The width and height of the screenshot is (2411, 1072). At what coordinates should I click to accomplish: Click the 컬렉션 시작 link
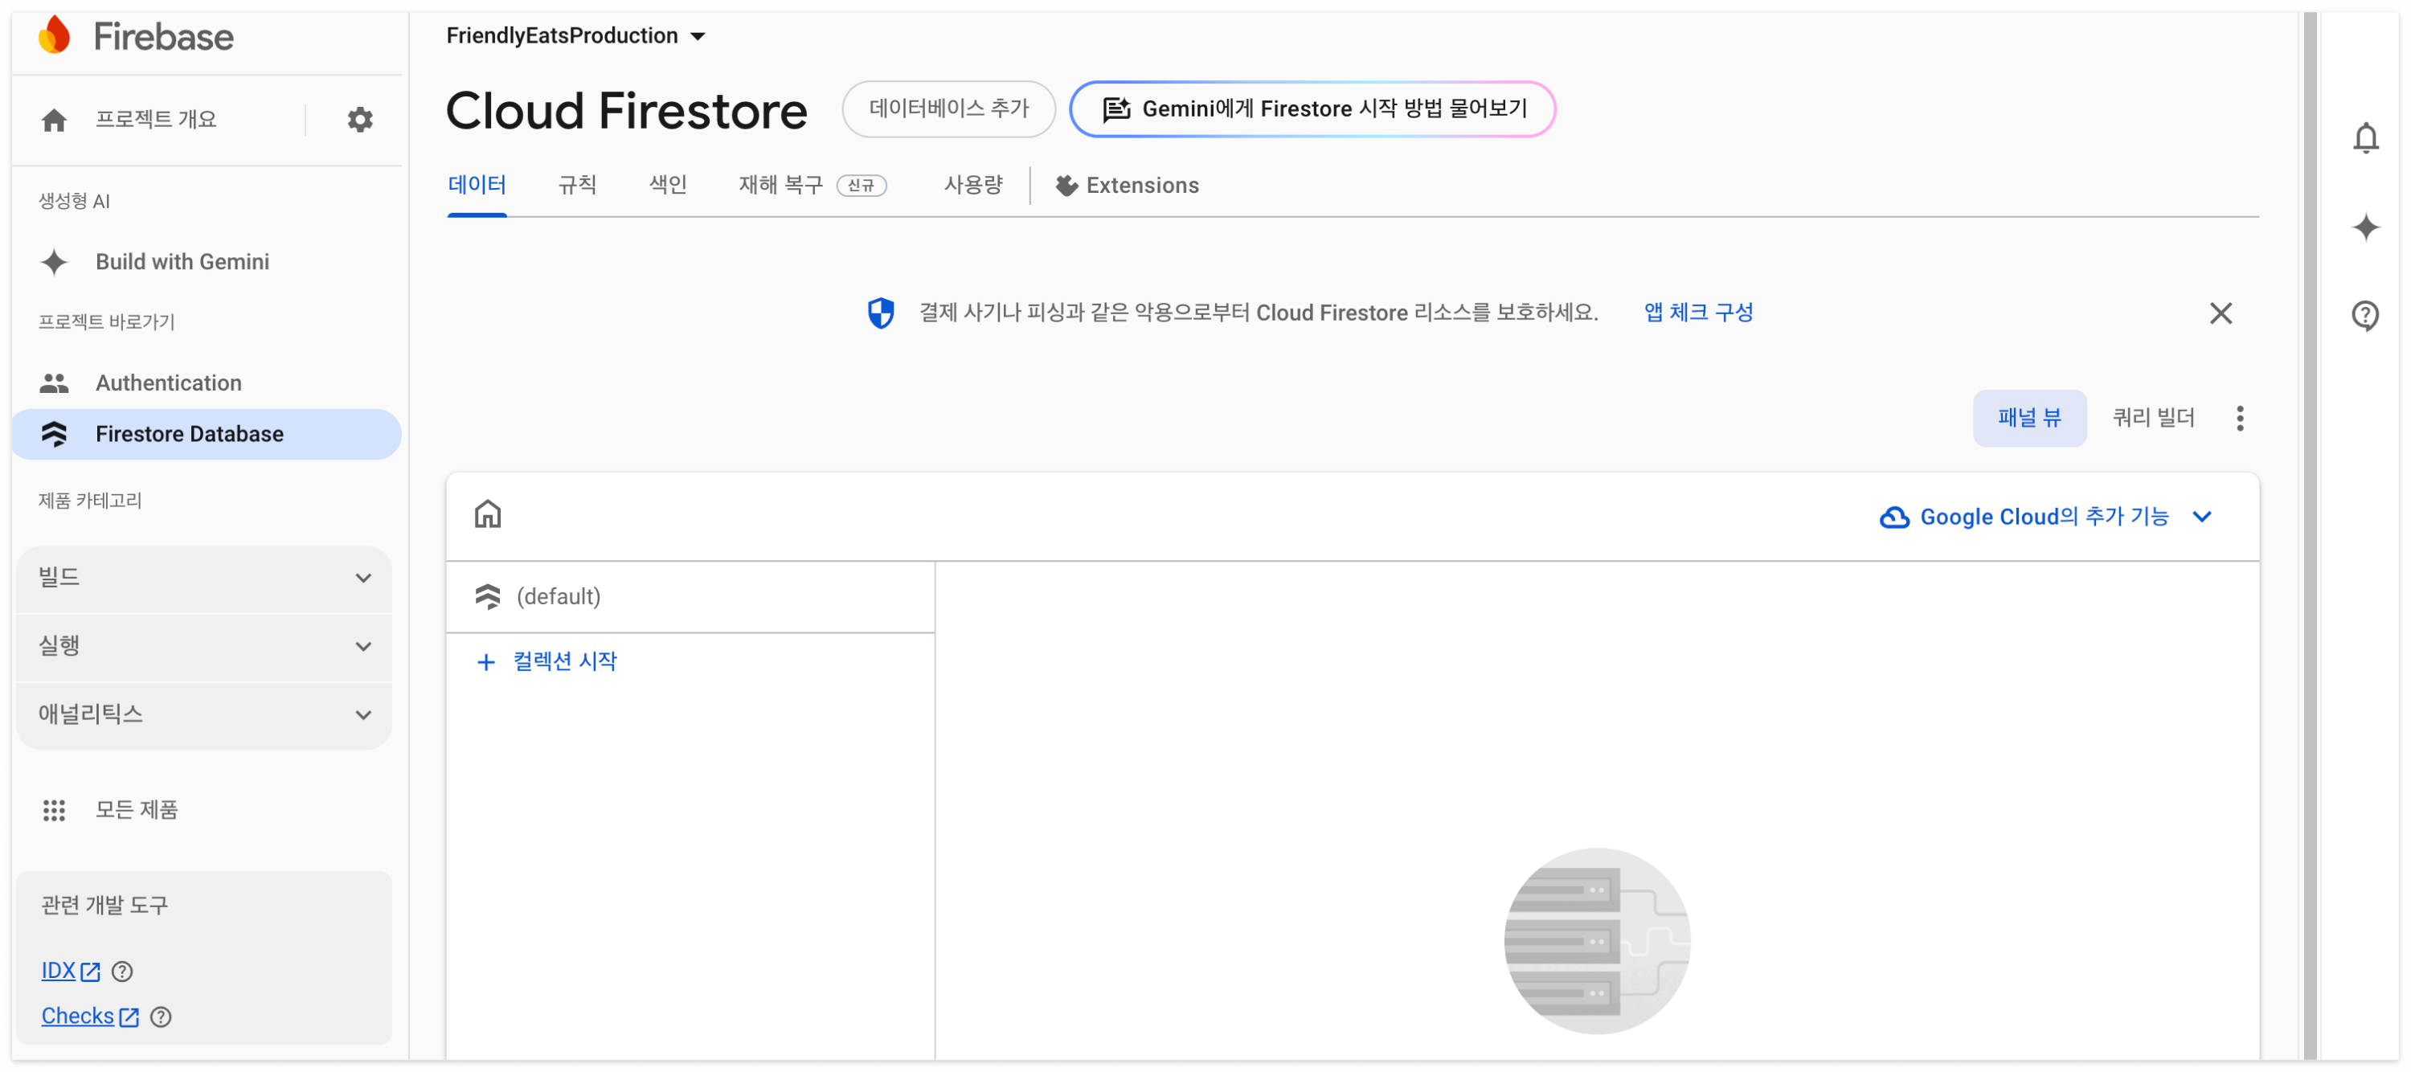563,662
